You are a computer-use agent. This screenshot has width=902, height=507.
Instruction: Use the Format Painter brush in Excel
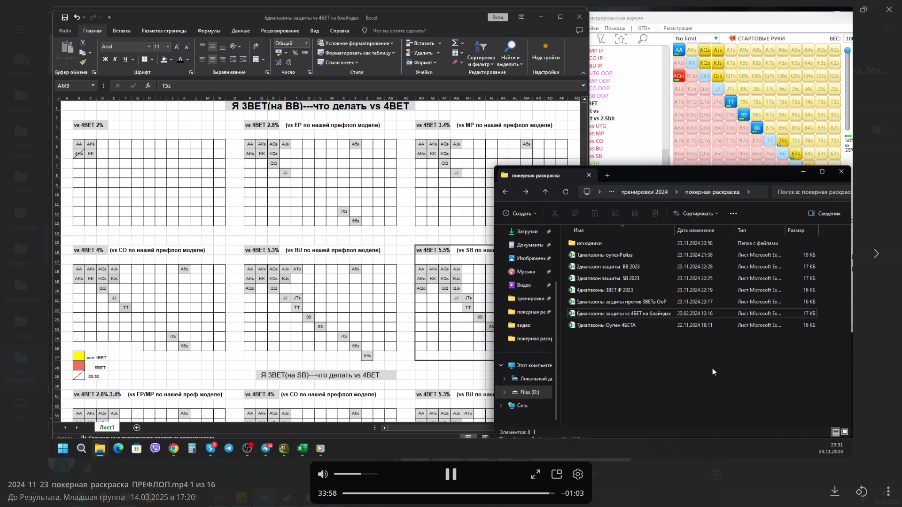click(x=83, y=62)
